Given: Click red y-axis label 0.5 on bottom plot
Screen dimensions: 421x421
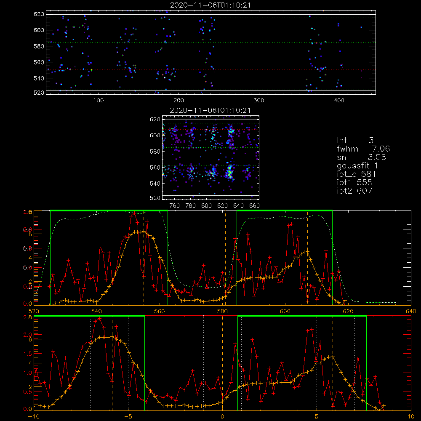Looking at the screenshot, I should [x=28, y=392].
